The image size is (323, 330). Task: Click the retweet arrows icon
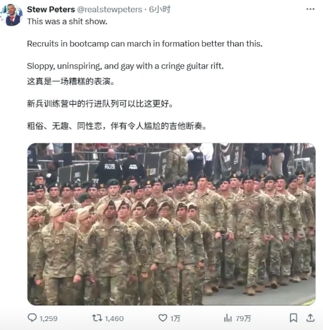tap(97, 318)
